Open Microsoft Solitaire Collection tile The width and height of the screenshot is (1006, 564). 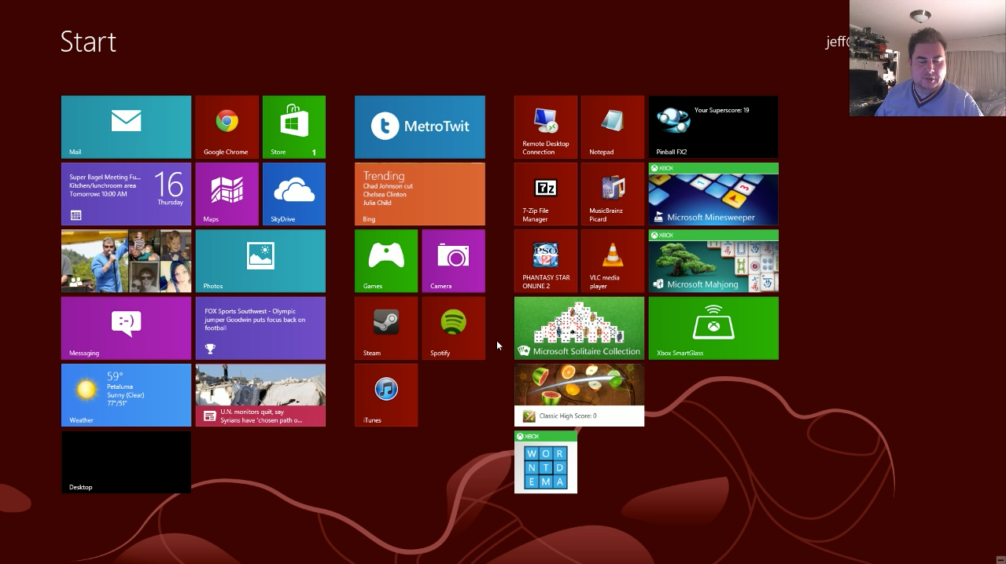click(579, 328)
